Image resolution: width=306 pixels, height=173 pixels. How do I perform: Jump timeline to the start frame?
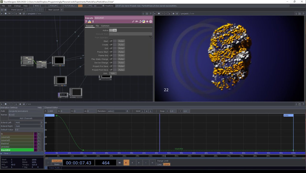click(x=120, y=163)
